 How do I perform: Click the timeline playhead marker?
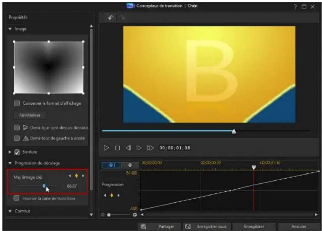(x=254, y=167)
